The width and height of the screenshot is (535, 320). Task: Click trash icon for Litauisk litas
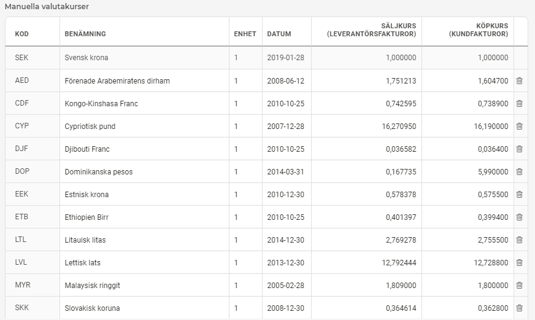(519, 240)
